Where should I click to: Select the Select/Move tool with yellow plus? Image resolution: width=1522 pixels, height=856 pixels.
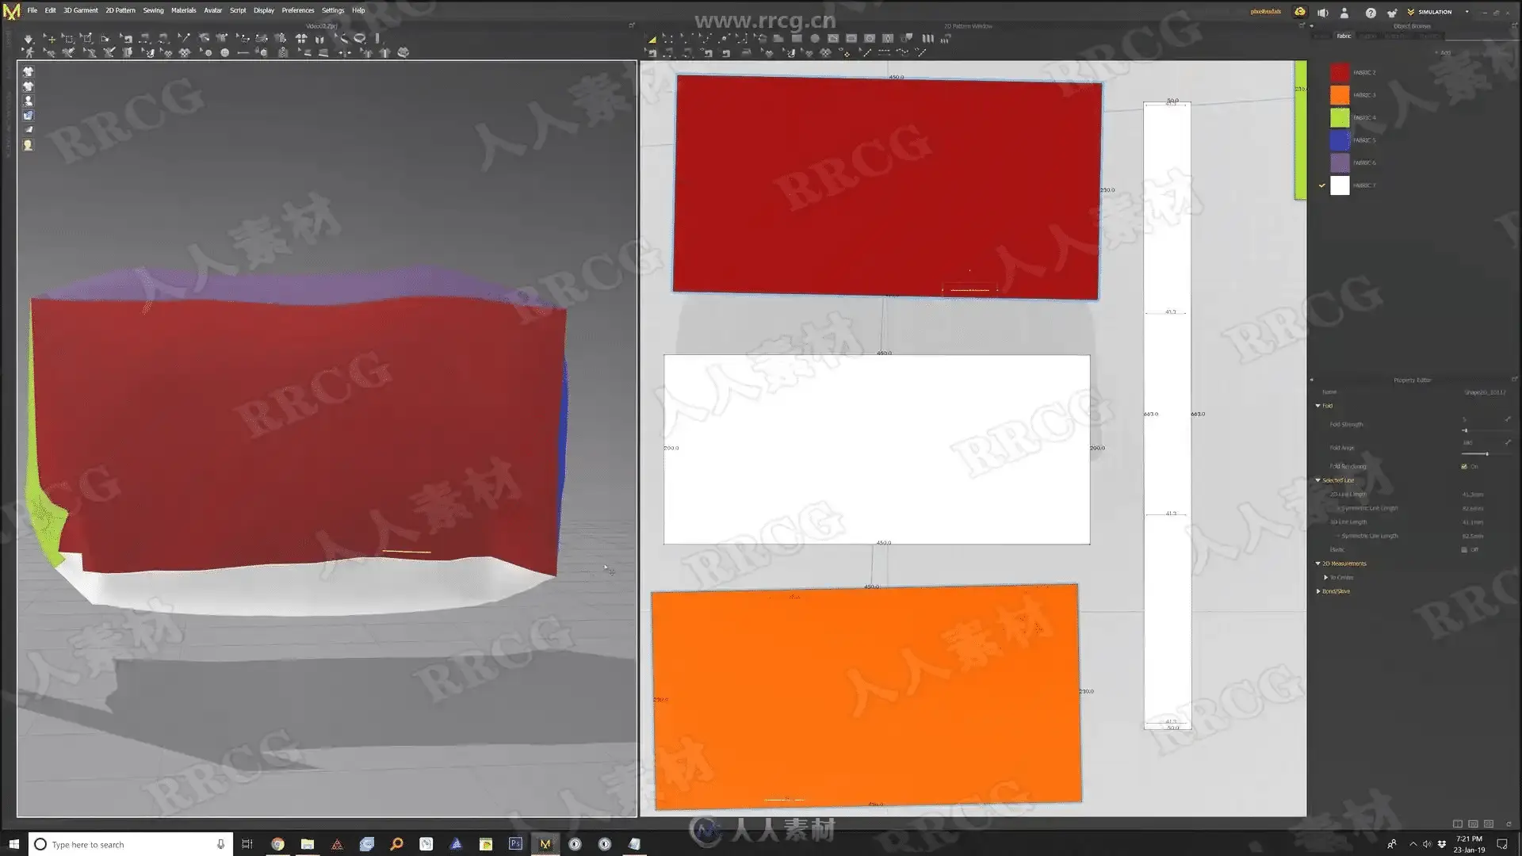tap(49, 38)
